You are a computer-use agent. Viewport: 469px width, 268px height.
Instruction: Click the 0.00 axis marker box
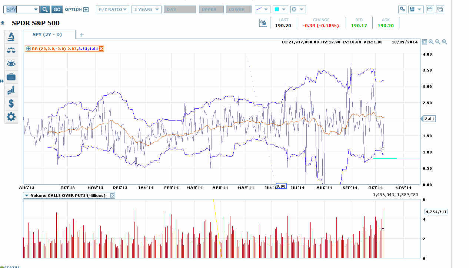pyautogui.click(x=282, y=186)
